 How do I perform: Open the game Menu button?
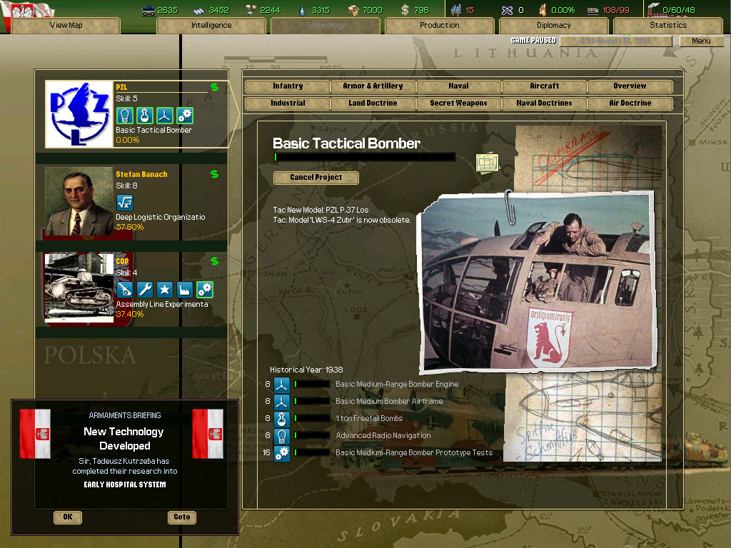point(701,41)
